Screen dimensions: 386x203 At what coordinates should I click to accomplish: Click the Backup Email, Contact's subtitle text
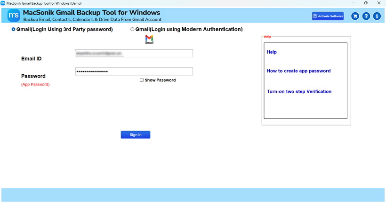click(x=92, y=19)
